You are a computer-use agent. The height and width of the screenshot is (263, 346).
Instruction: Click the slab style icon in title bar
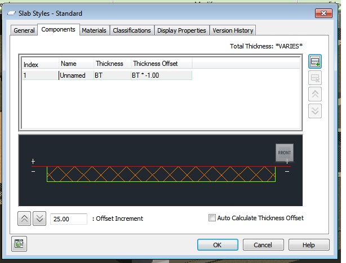click(11, 13)
